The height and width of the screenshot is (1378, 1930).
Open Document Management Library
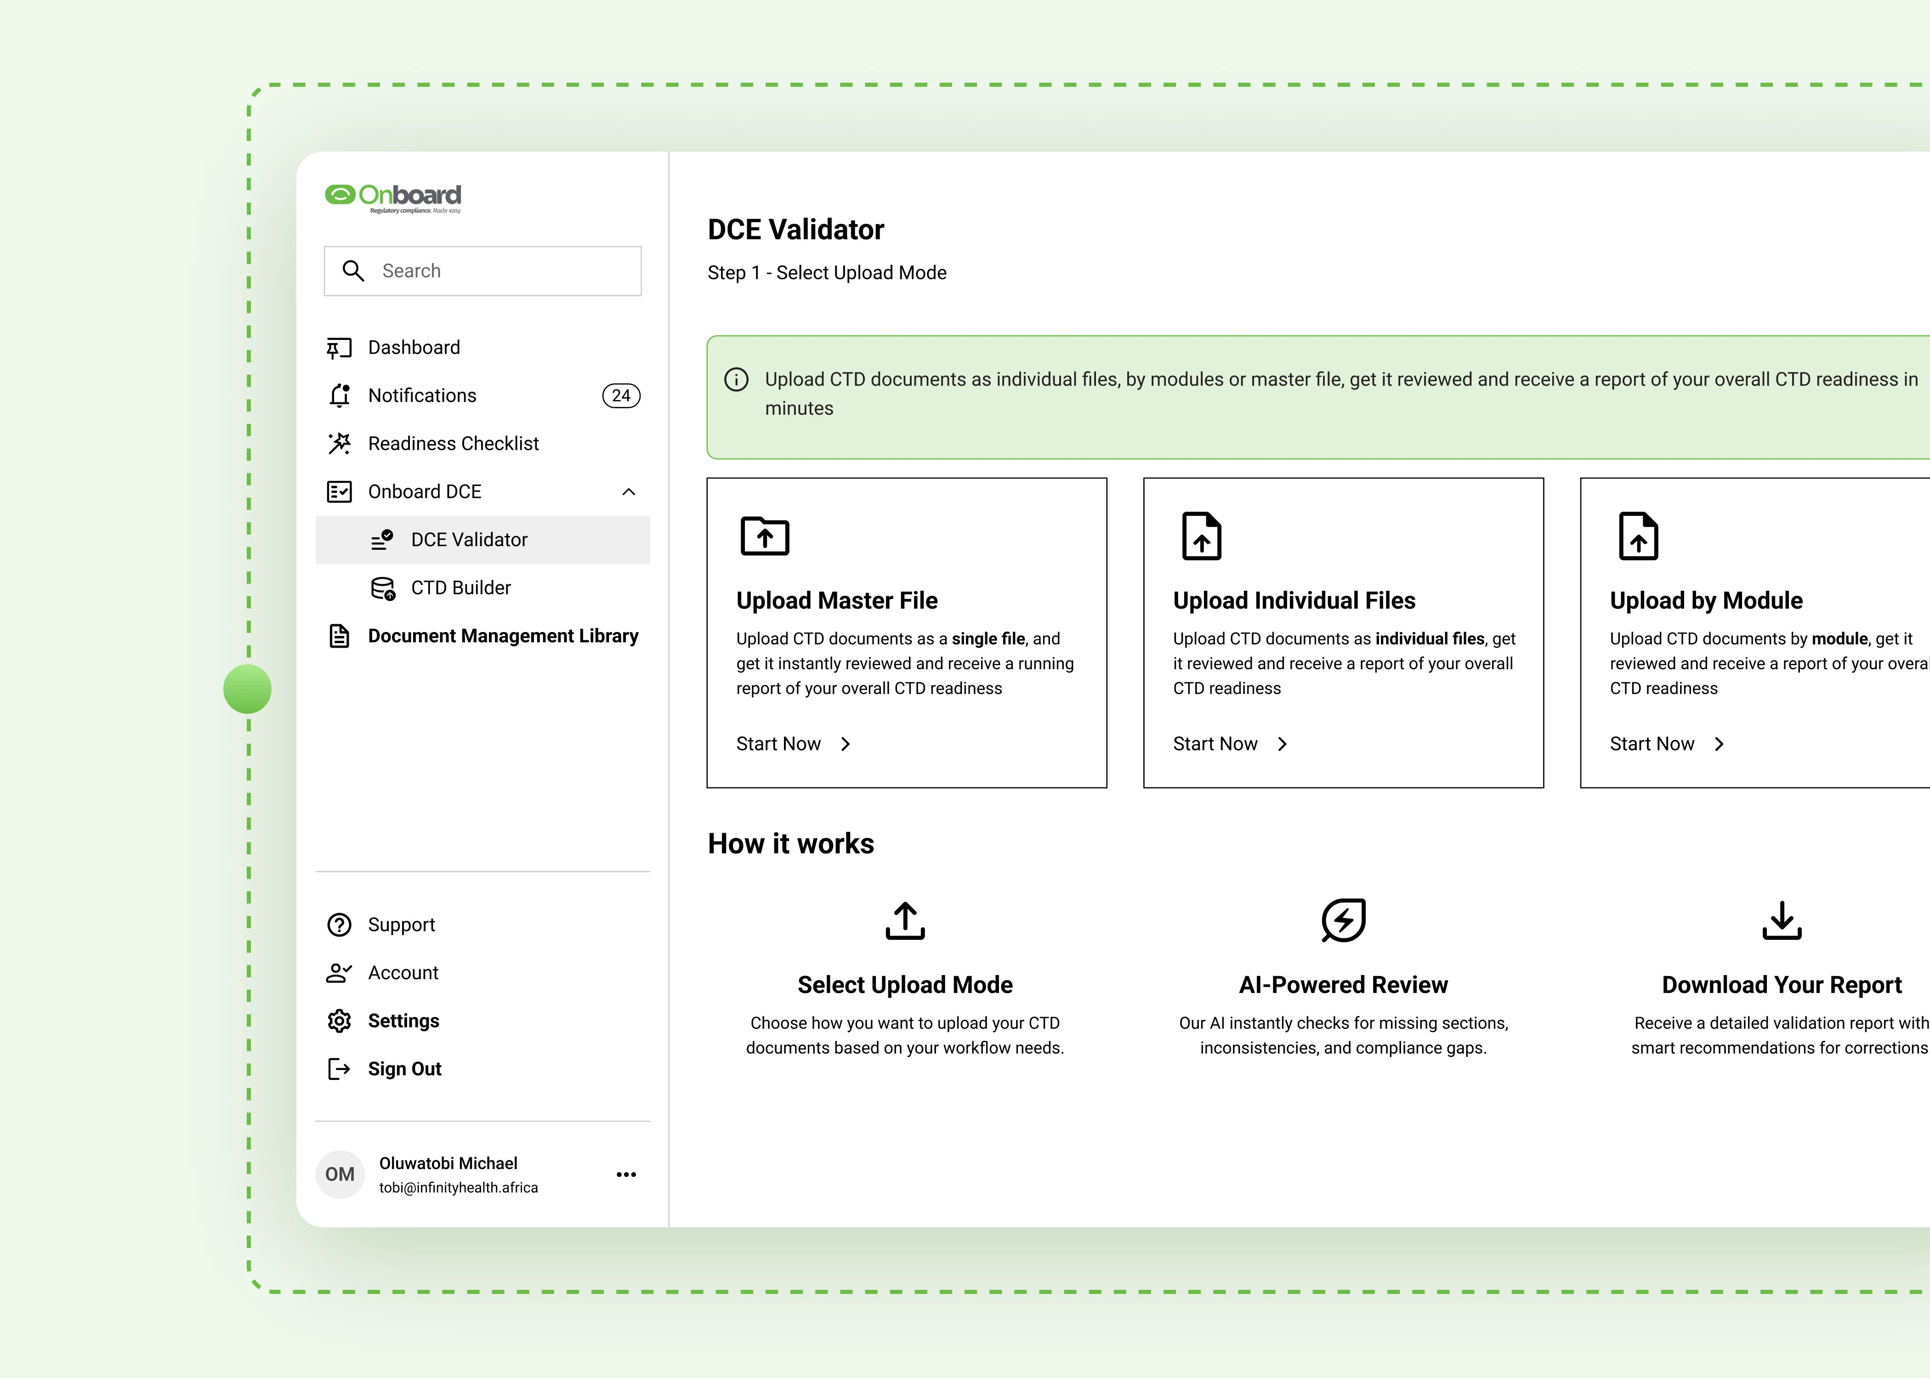(x=503, y=636)
